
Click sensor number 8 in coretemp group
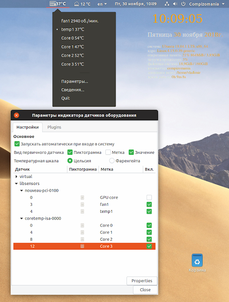tap(31, 239)
